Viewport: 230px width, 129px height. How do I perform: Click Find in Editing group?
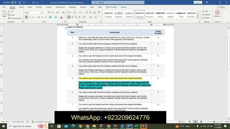[x=205, y=11]
